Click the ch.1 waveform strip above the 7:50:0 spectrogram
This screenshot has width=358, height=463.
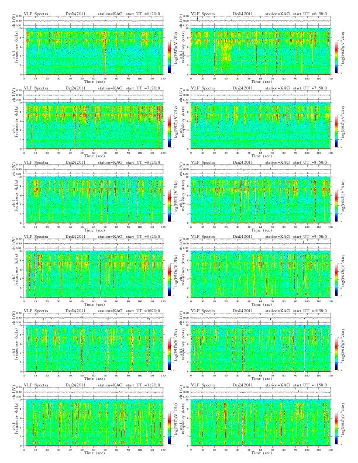[260, 95]
